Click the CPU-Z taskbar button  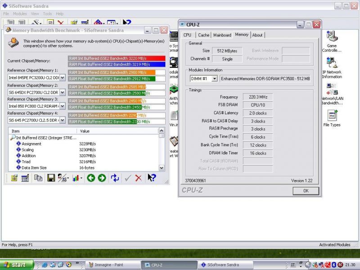tap(169, 265)
